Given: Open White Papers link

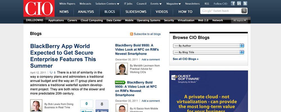Looking at the screenshot, I should pyautogui.click(x=67, y=4).
